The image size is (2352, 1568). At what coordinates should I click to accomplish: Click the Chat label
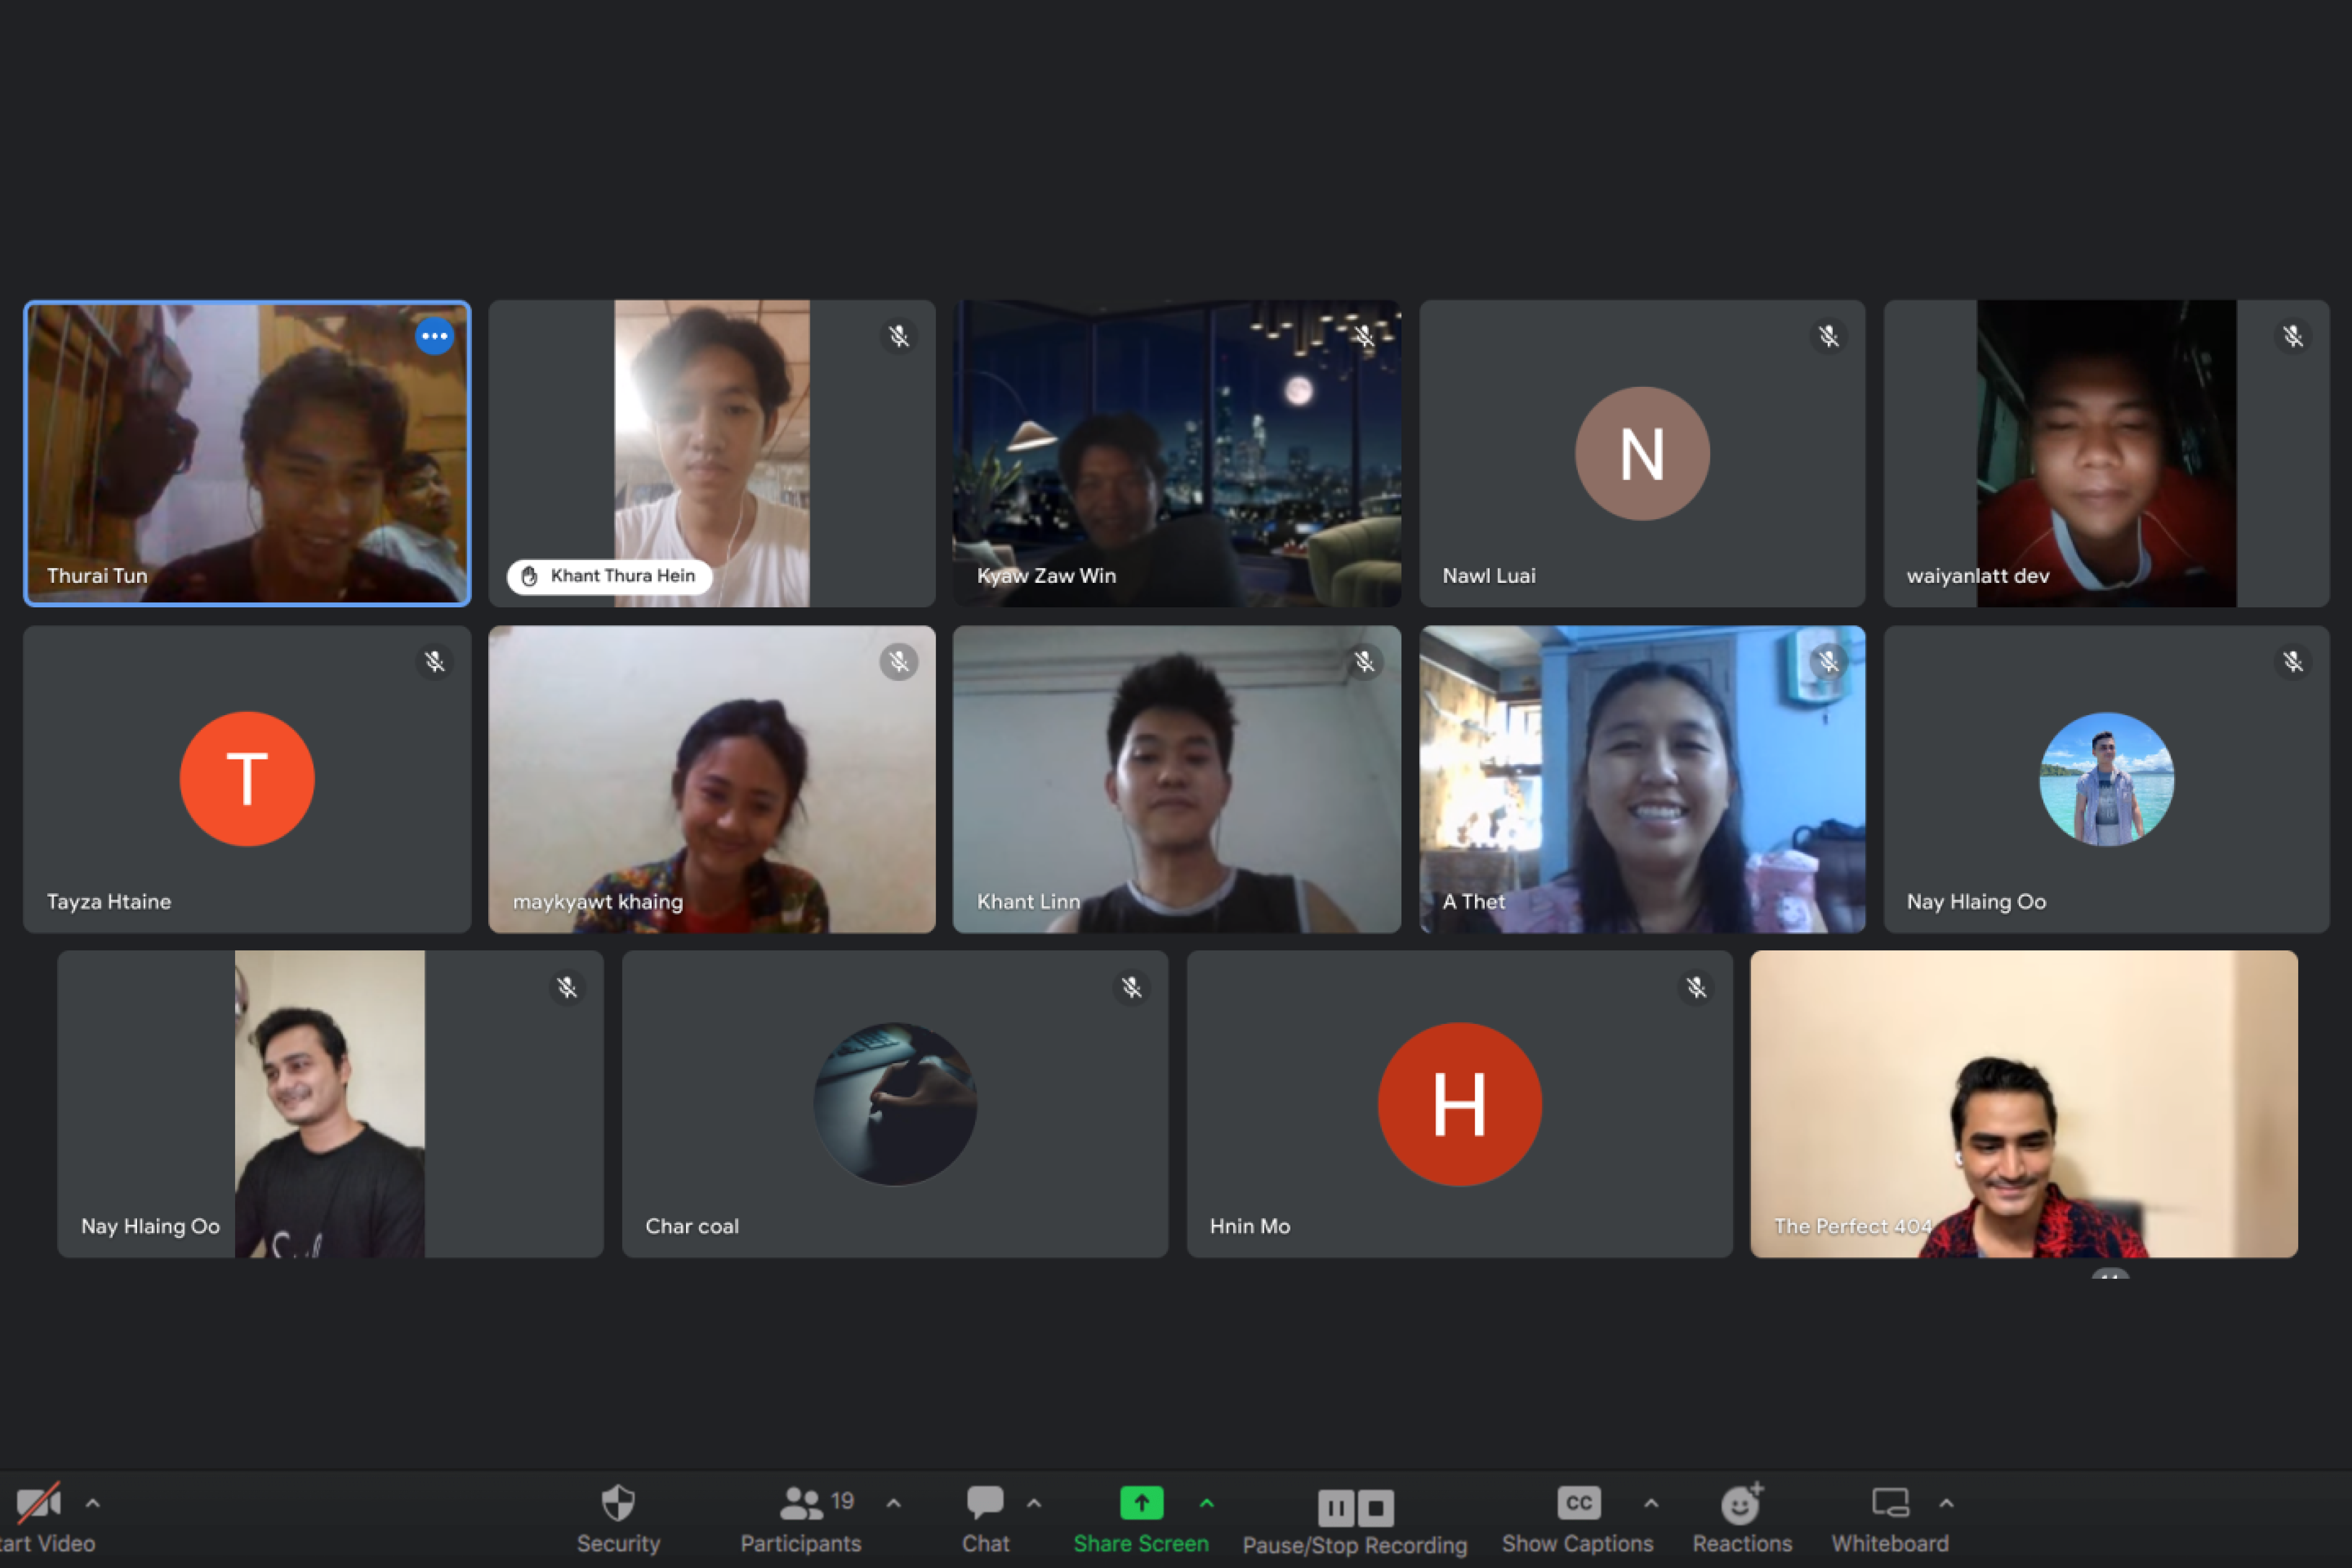985,1543
